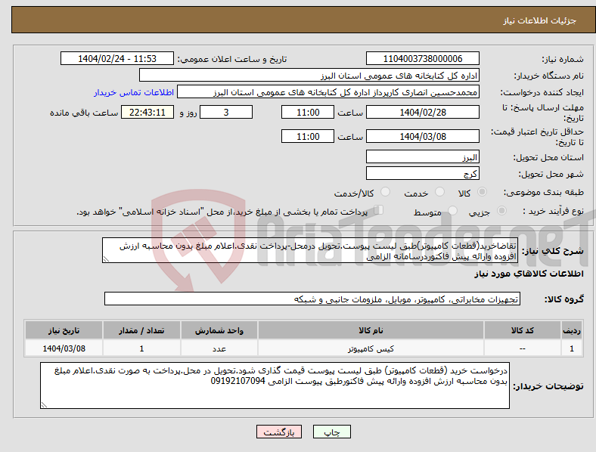This screenshot has height=452, width=596.
Task: Click the واحد شمارش column header
Action: tap(219, 330)
